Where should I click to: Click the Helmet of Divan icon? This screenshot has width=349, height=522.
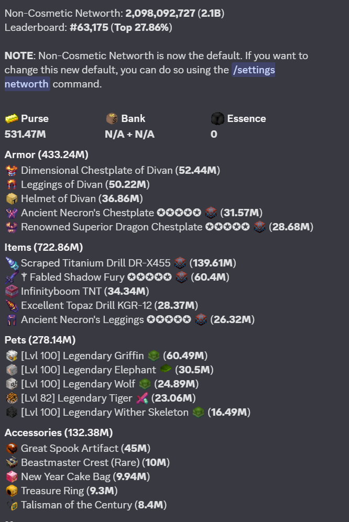tap(12, 199)
